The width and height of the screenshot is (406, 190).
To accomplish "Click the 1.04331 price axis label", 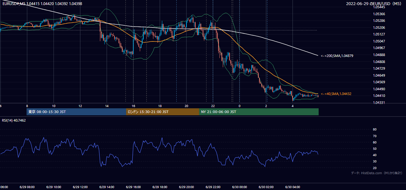I will tap(379, 103).
